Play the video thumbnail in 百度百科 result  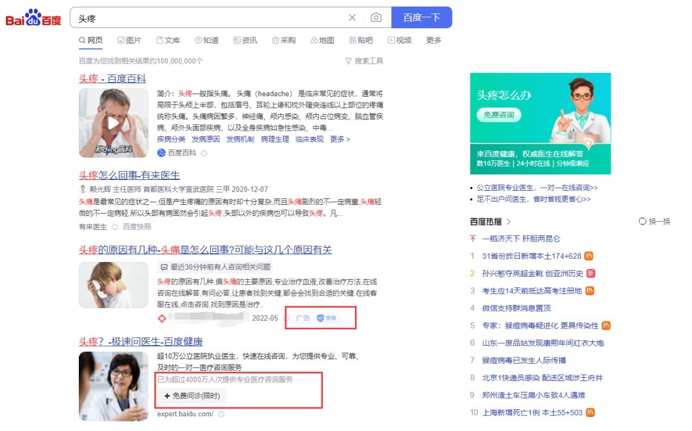tap(113, 122)
